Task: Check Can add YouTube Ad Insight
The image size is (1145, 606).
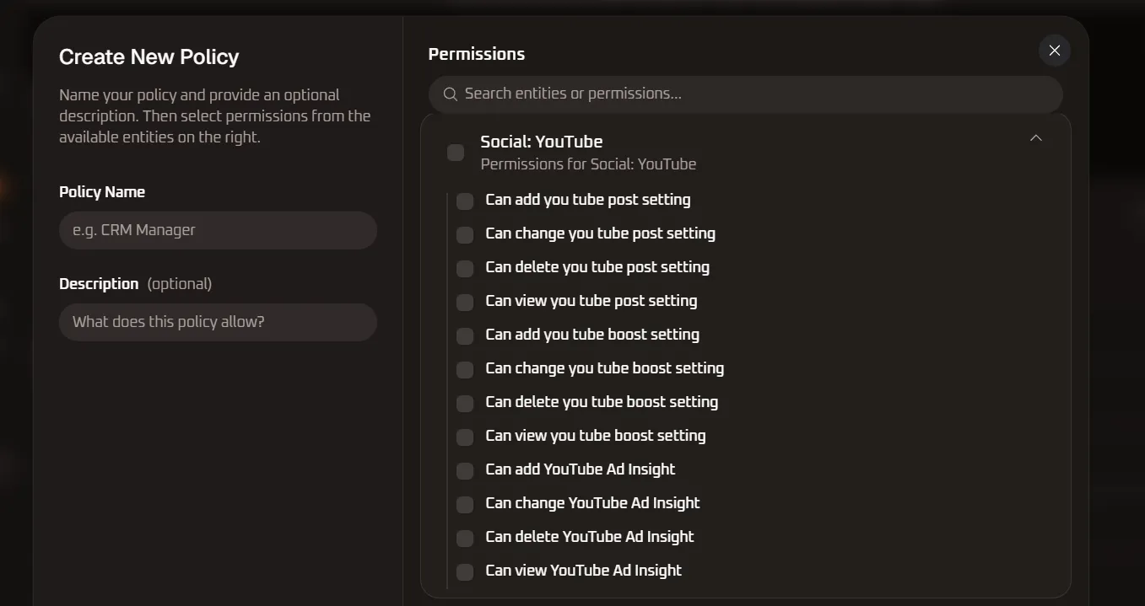Action: pos(465,471)
